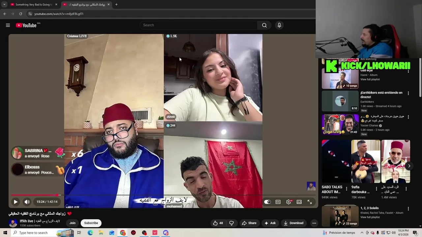Image resolution: width=422 pixels, height=237 pixels.
Task: Open more actions below the video
Action: pyautogui.click(x=314, y=223)
